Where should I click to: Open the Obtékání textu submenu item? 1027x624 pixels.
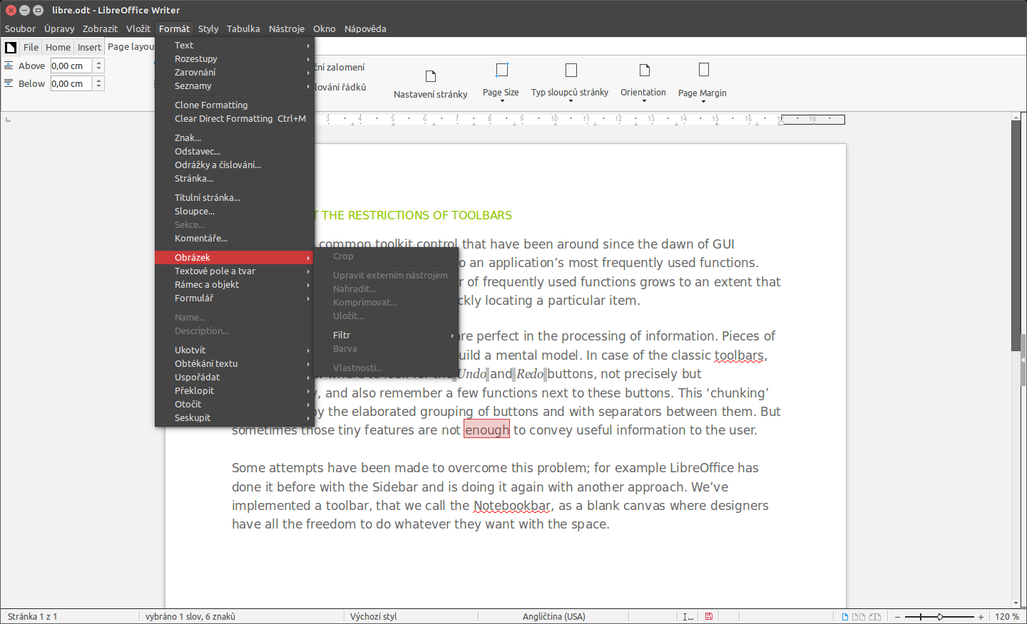(235, 364)
